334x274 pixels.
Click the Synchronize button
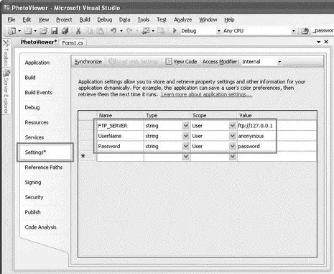coord(88,62)
